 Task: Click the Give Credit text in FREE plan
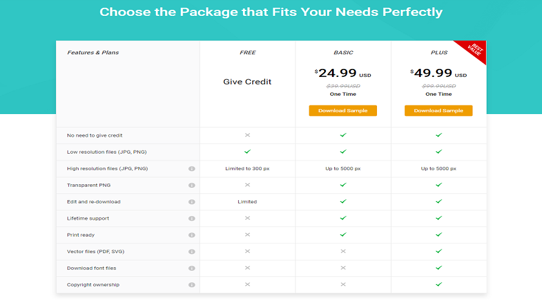pyautogui.click(x=247, y=82)
